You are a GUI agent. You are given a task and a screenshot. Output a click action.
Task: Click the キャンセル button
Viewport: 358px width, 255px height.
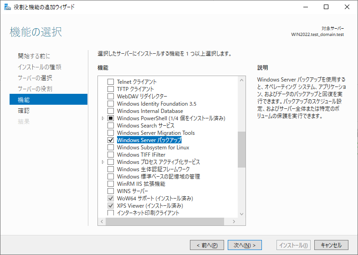point(331,245)
